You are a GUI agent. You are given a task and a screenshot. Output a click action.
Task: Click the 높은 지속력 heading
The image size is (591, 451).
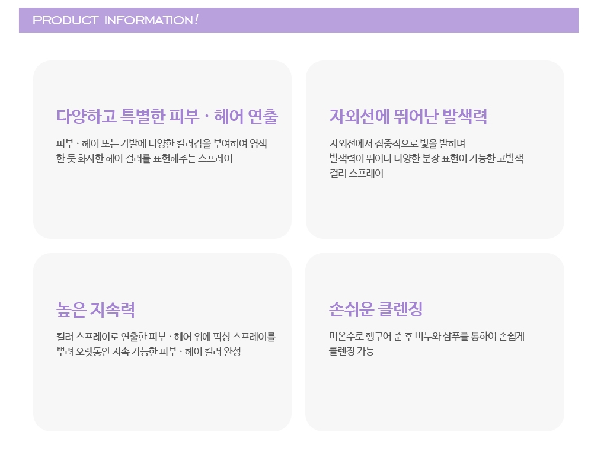pyautogui.click(x=95, y=309)
